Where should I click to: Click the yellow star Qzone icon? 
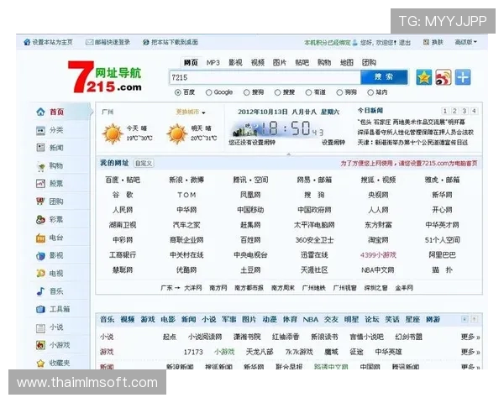tap(424, 77)
